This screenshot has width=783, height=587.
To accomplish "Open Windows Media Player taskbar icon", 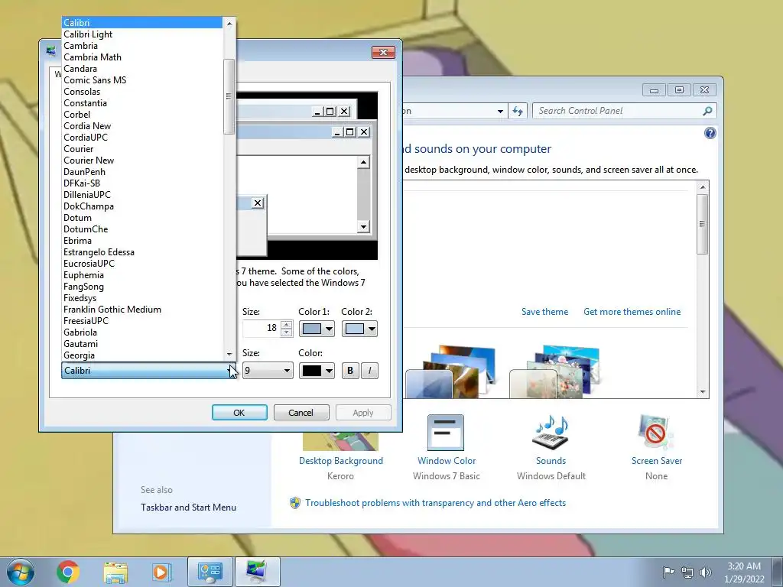I will tap(161, 572).
